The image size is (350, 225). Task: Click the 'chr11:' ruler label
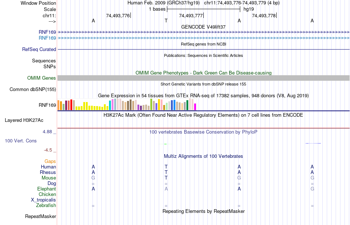[49, 15]
